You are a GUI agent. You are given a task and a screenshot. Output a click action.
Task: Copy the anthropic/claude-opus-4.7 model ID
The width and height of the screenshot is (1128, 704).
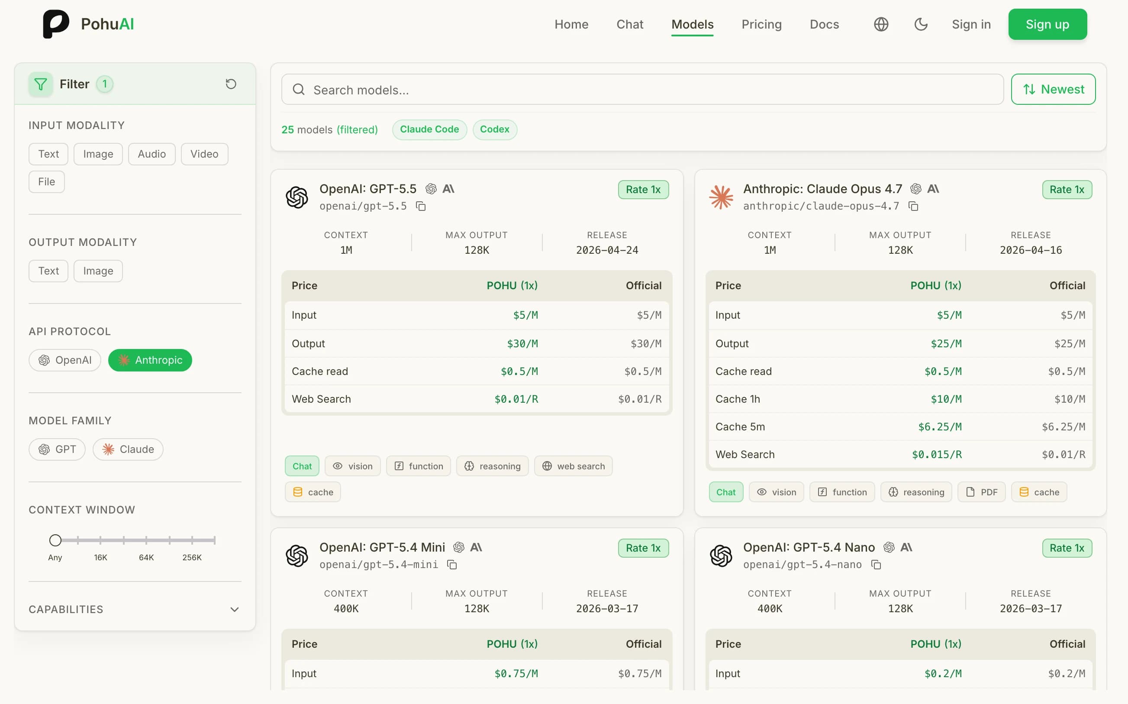coord(913,206)
